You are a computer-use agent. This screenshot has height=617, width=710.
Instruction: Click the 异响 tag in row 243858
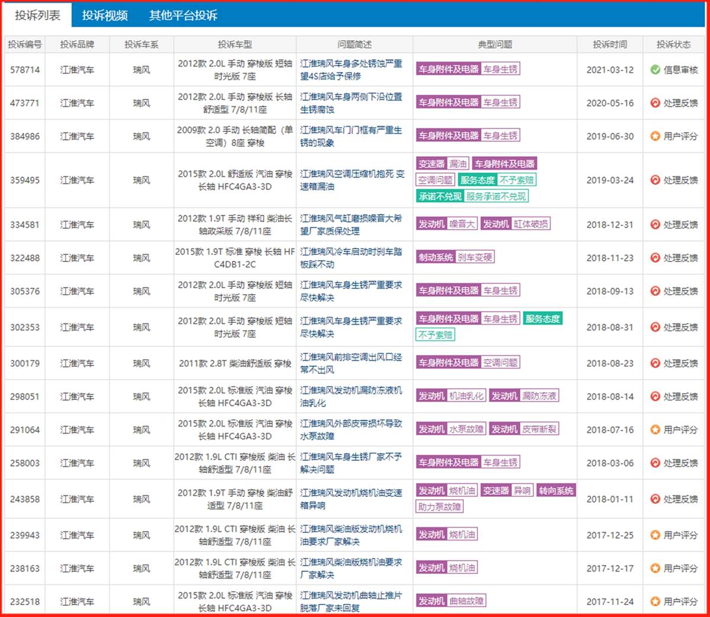[521, 491]
